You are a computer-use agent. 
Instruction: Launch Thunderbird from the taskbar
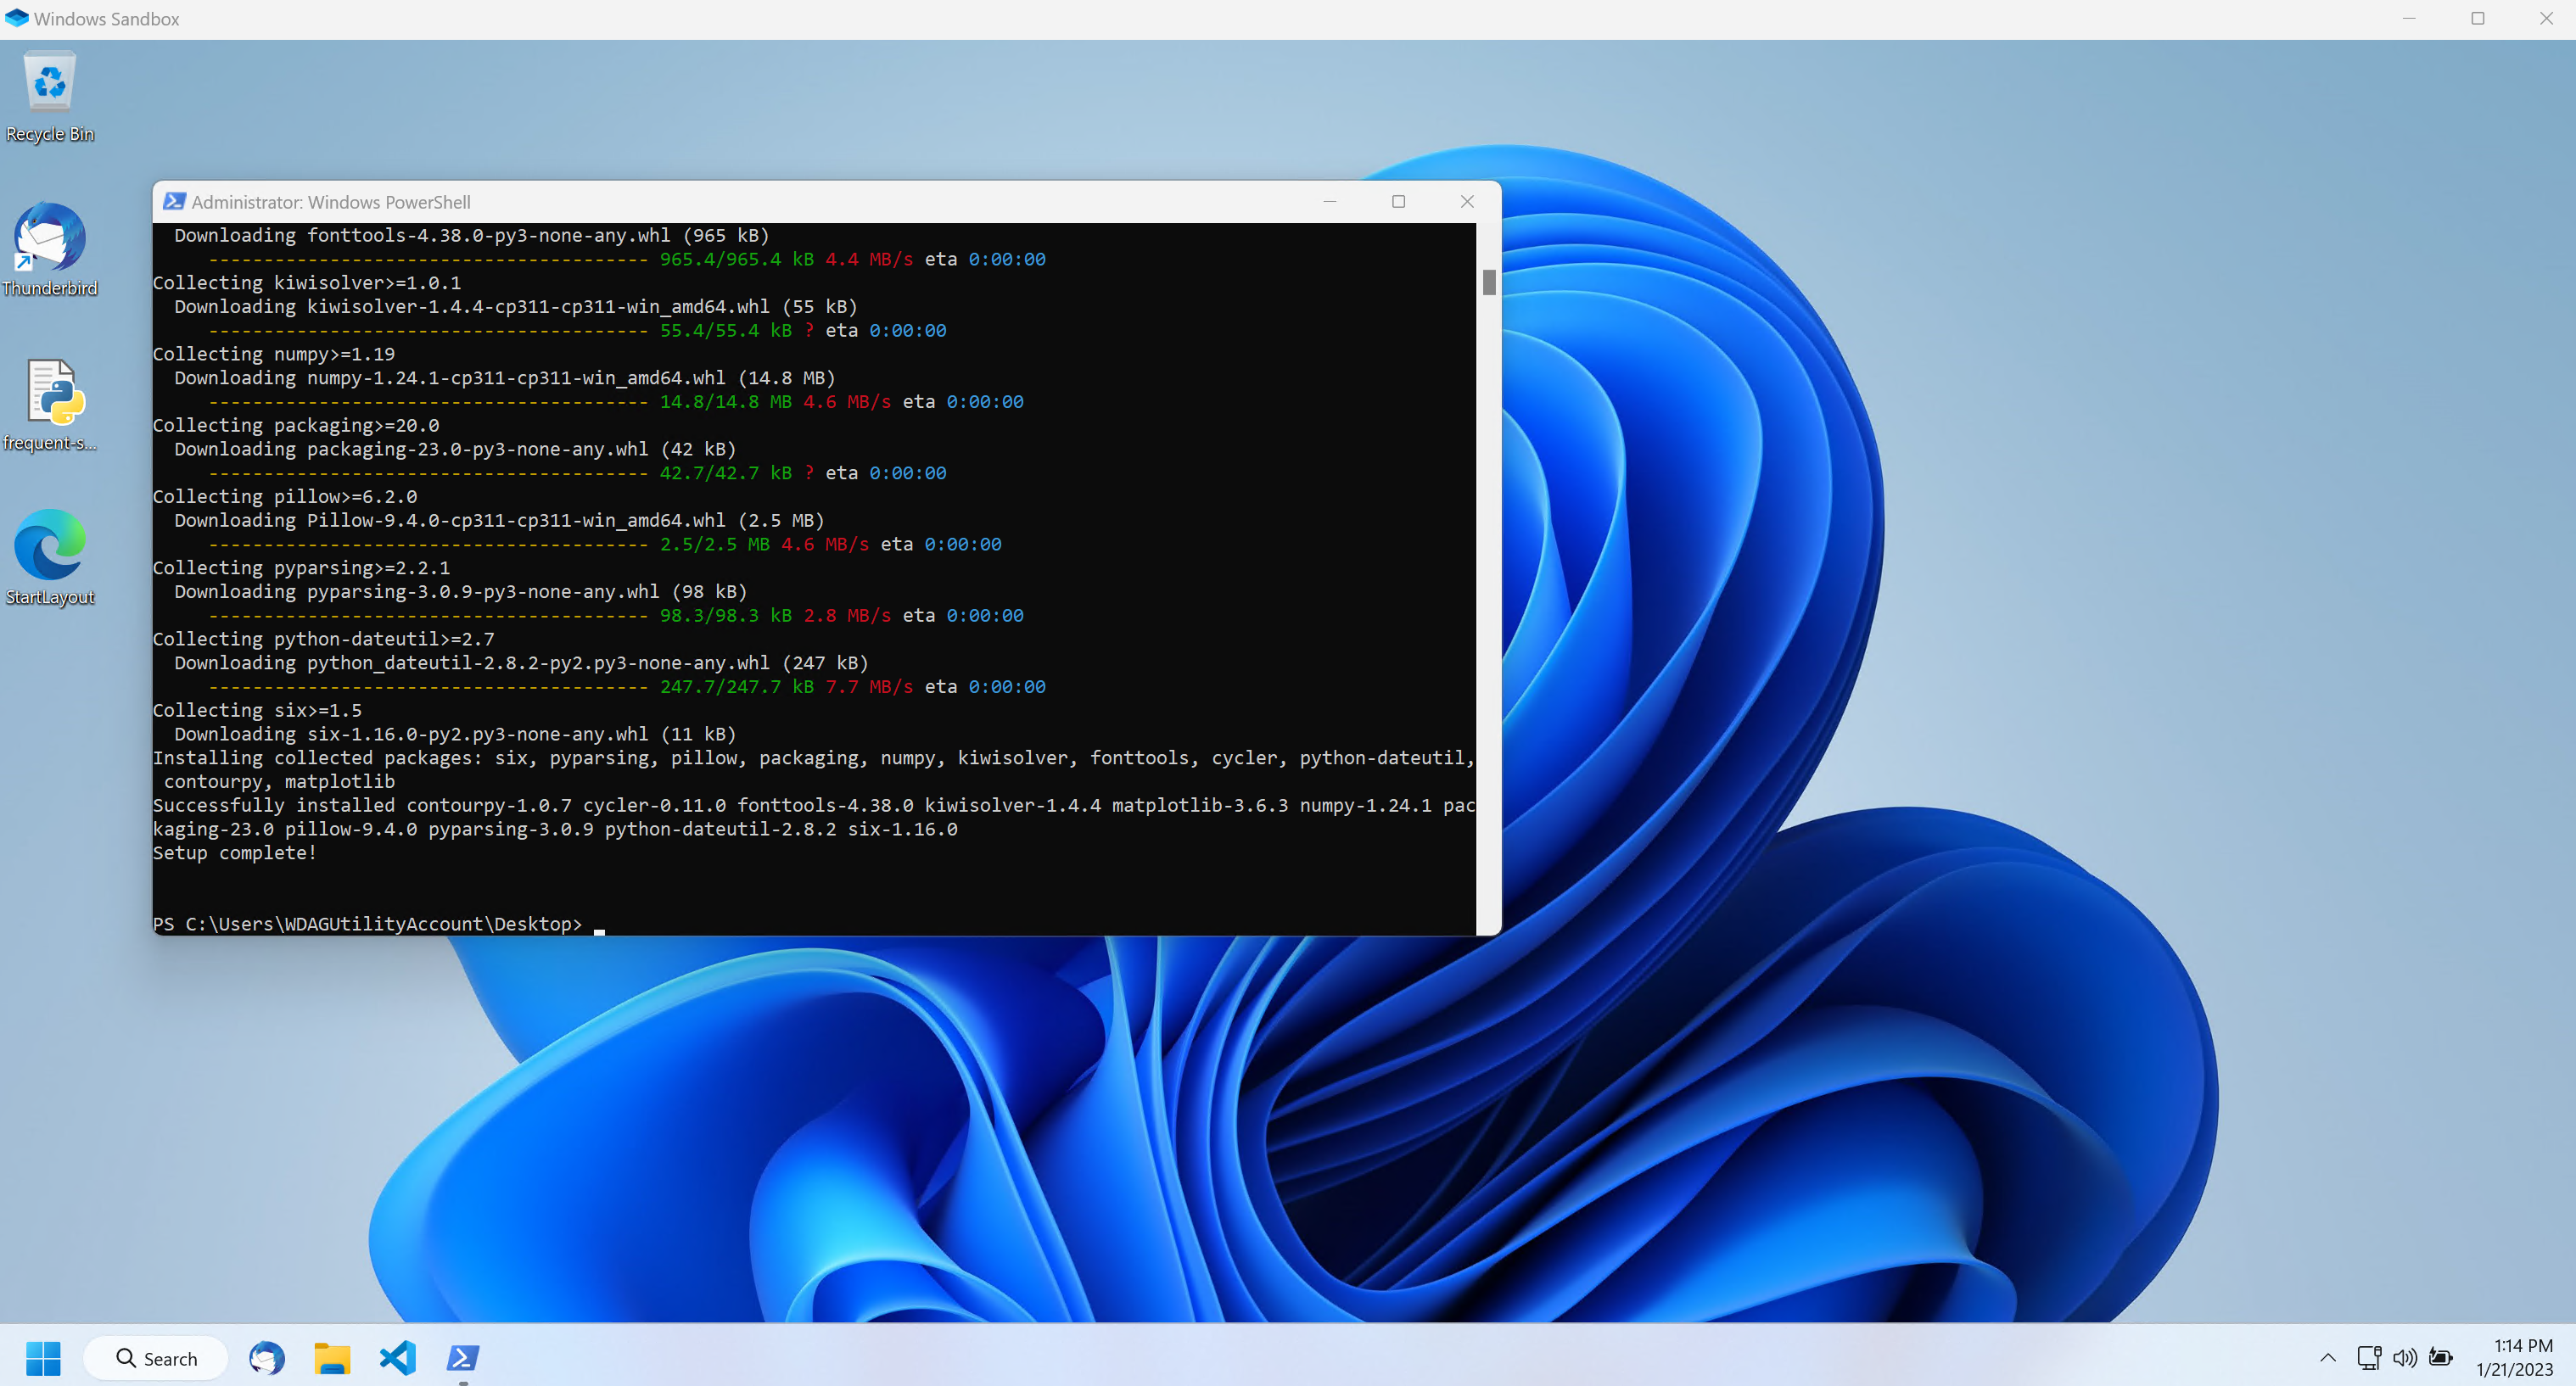[x=267, y=1357]
